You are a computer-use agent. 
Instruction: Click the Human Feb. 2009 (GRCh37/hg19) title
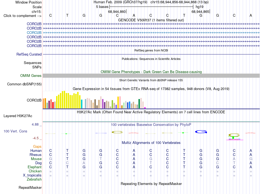point(120,2)
